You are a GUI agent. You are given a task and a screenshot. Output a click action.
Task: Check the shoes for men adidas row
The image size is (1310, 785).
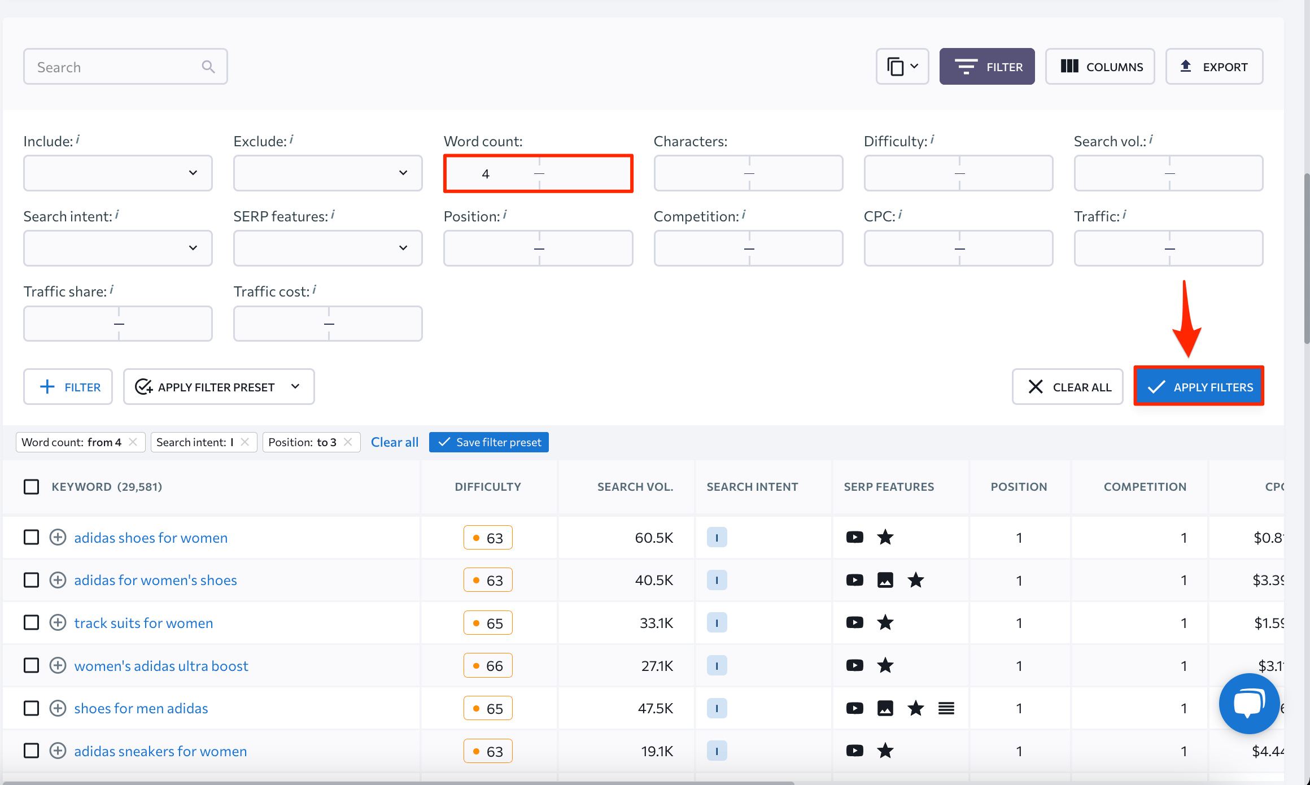point(32,708)
